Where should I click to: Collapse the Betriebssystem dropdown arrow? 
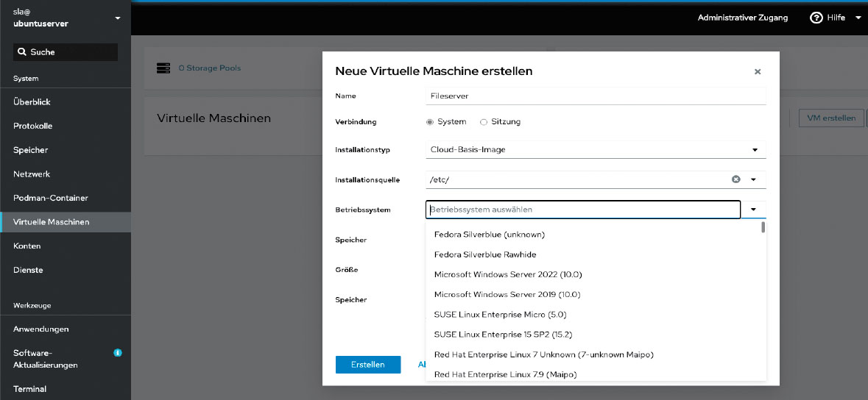click(754, 210)
